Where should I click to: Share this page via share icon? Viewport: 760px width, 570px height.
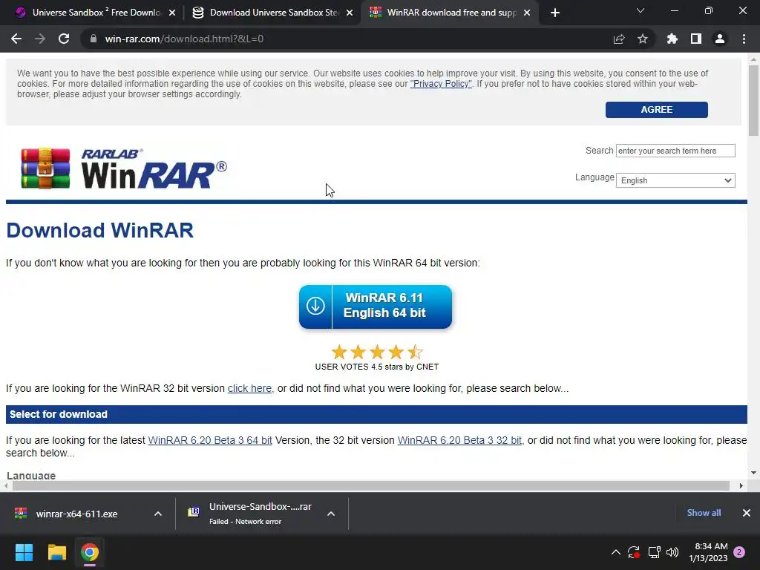tap(619, 39)
